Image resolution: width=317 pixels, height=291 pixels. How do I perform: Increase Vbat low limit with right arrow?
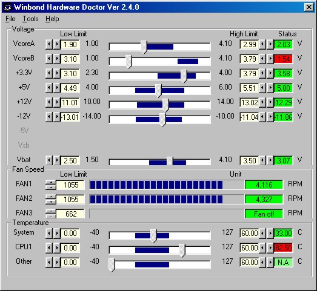click(57, 160)
